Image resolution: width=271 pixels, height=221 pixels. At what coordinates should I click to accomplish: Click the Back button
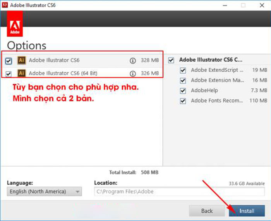(207, 211)
